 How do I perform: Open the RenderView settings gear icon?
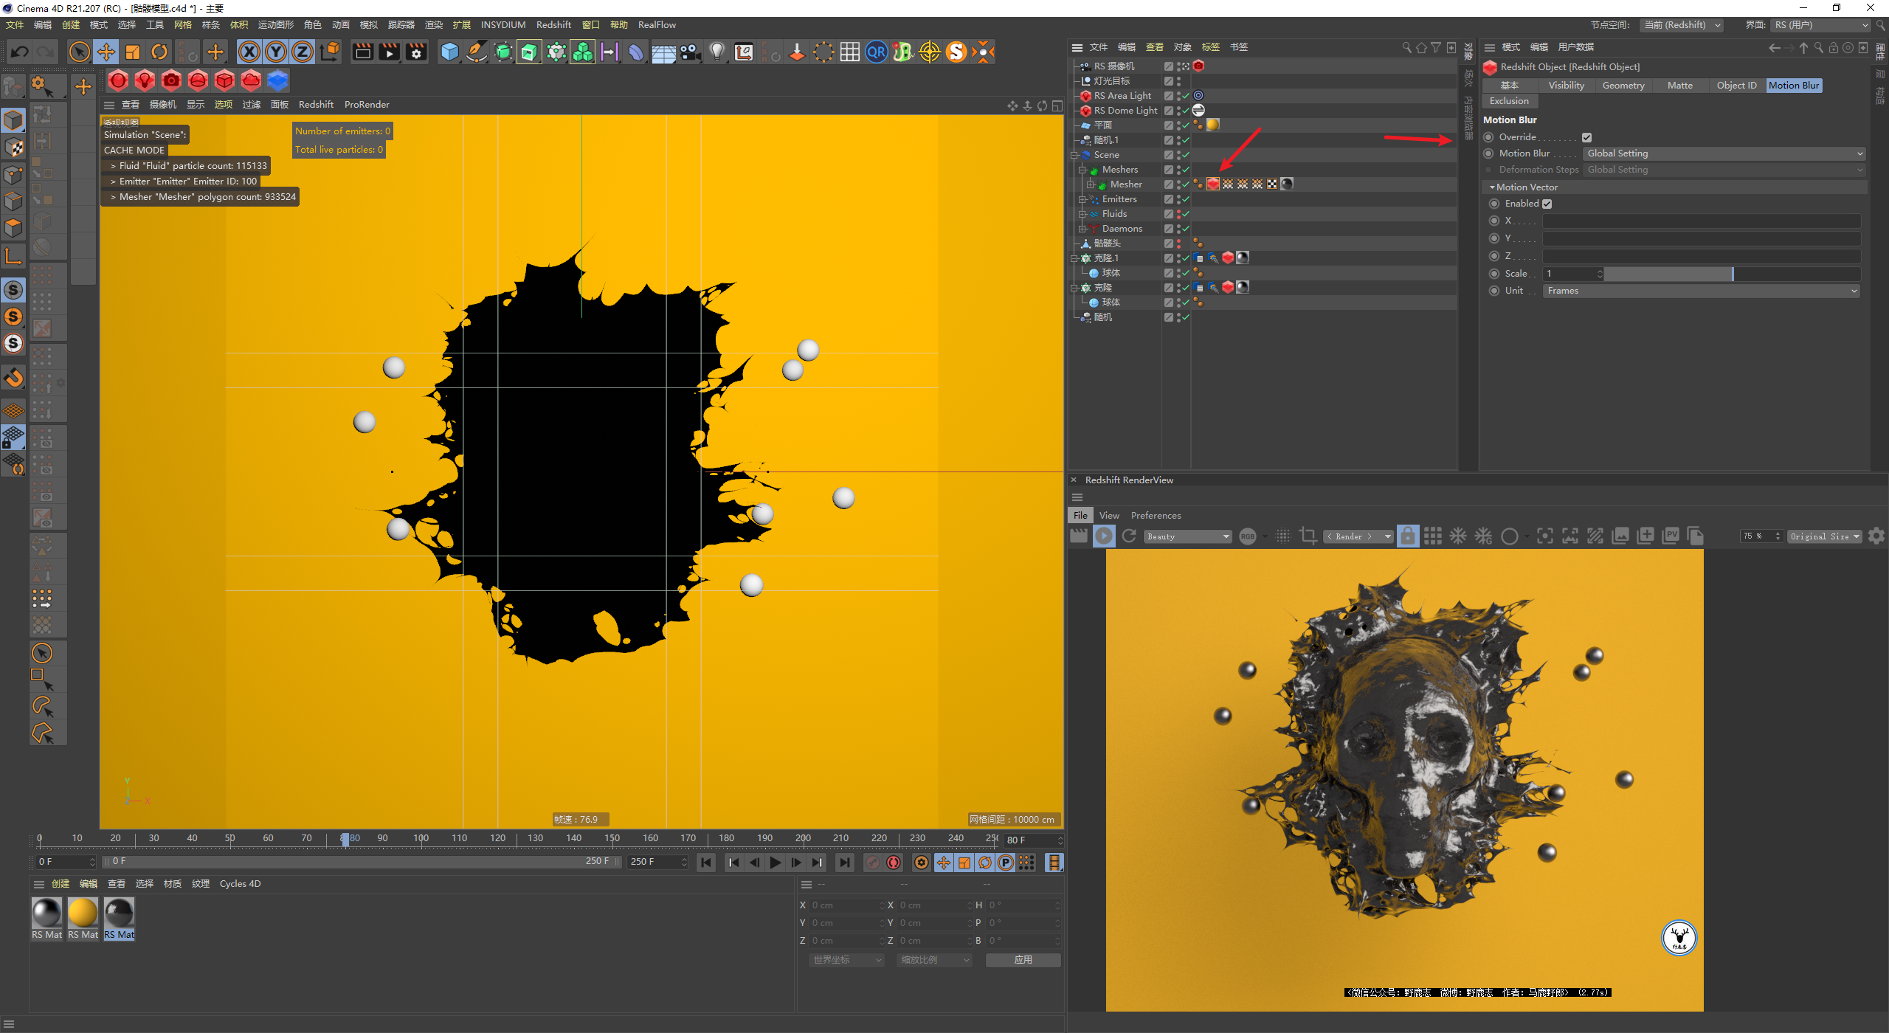point(1876,536)
